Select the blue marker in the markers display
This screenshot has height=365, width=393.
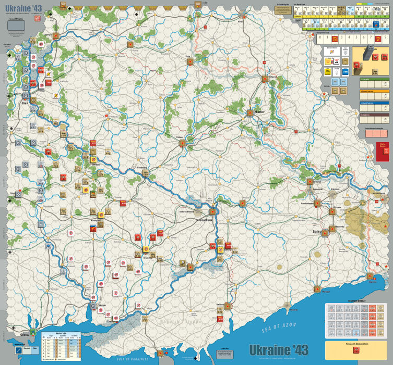point(346,72)
